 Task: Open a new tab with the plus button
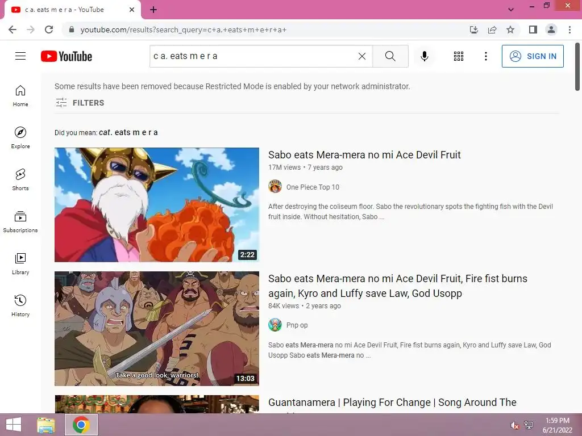click(153, 10)
